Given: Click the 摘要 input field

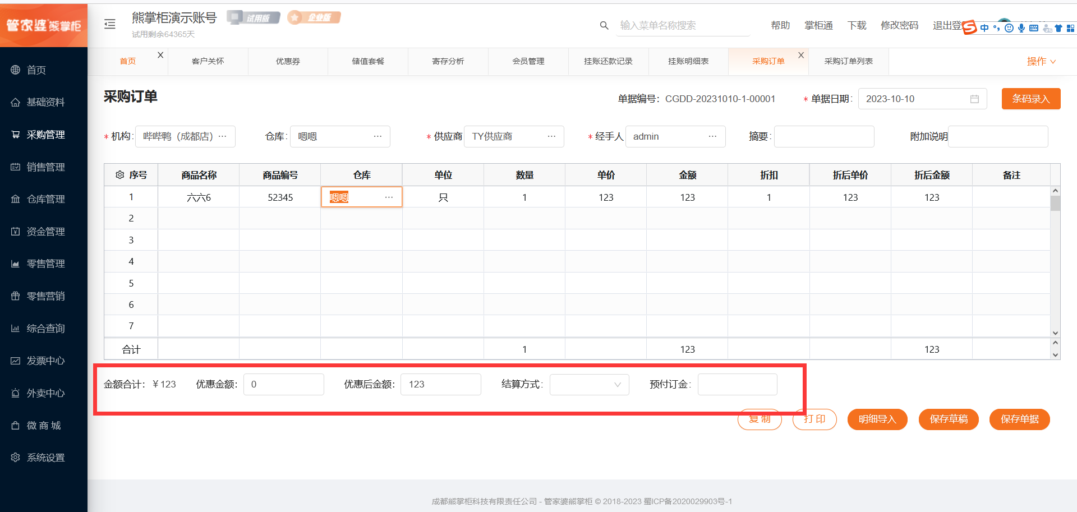Looking at the screenshot, I should point(824,136).
